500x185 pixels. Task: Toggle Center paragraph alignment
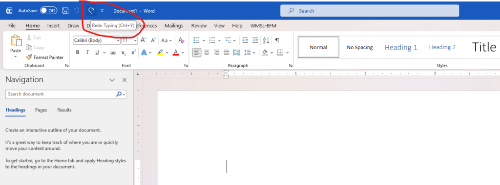tap(207, 53)
